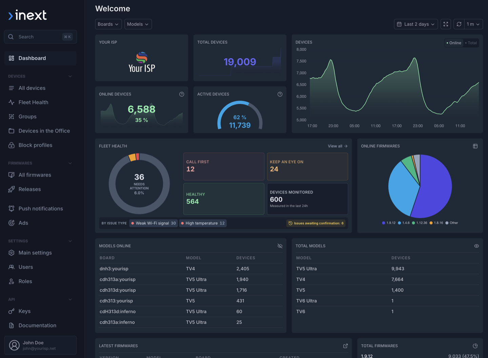Viewport: 488px width, 358px height.
Task: Switch Online Firmwares to table view icon
Action: click(x=475, y=146)
